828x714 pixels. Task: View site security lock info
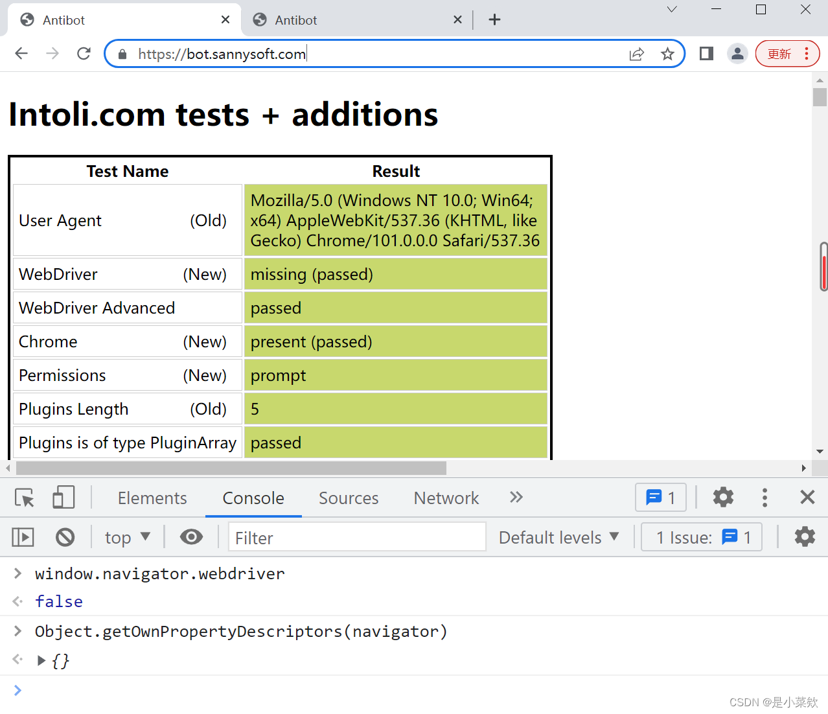click(122, 54)
